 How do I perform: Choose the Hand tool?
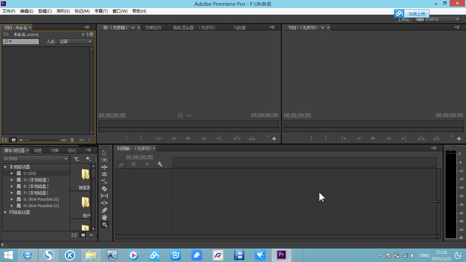pos(104,217)
